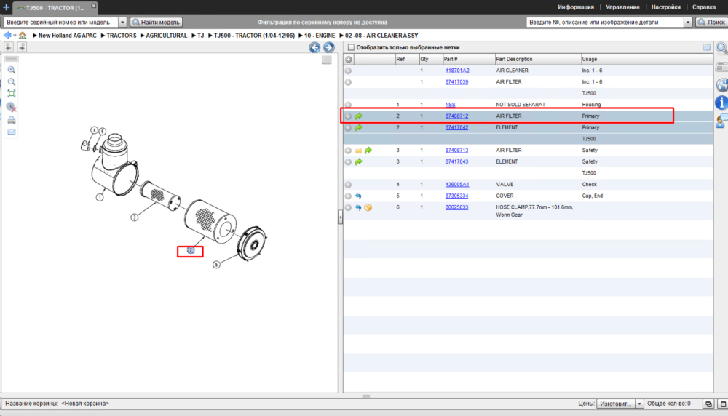Open the part search field dropdown arrow

688,23
